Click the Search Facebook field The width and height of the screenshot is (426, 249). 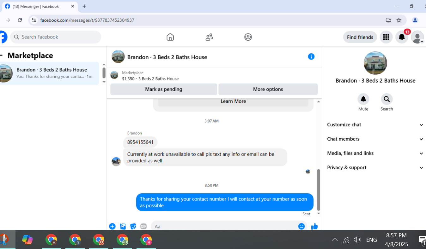point(56,37)
